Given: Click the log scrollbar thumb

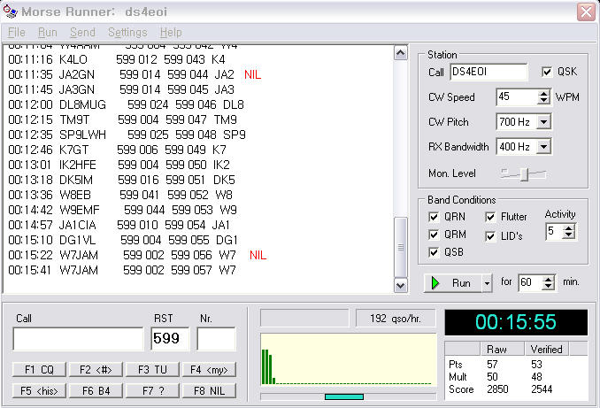Looking at the screenshot, I should click(400, 248).
